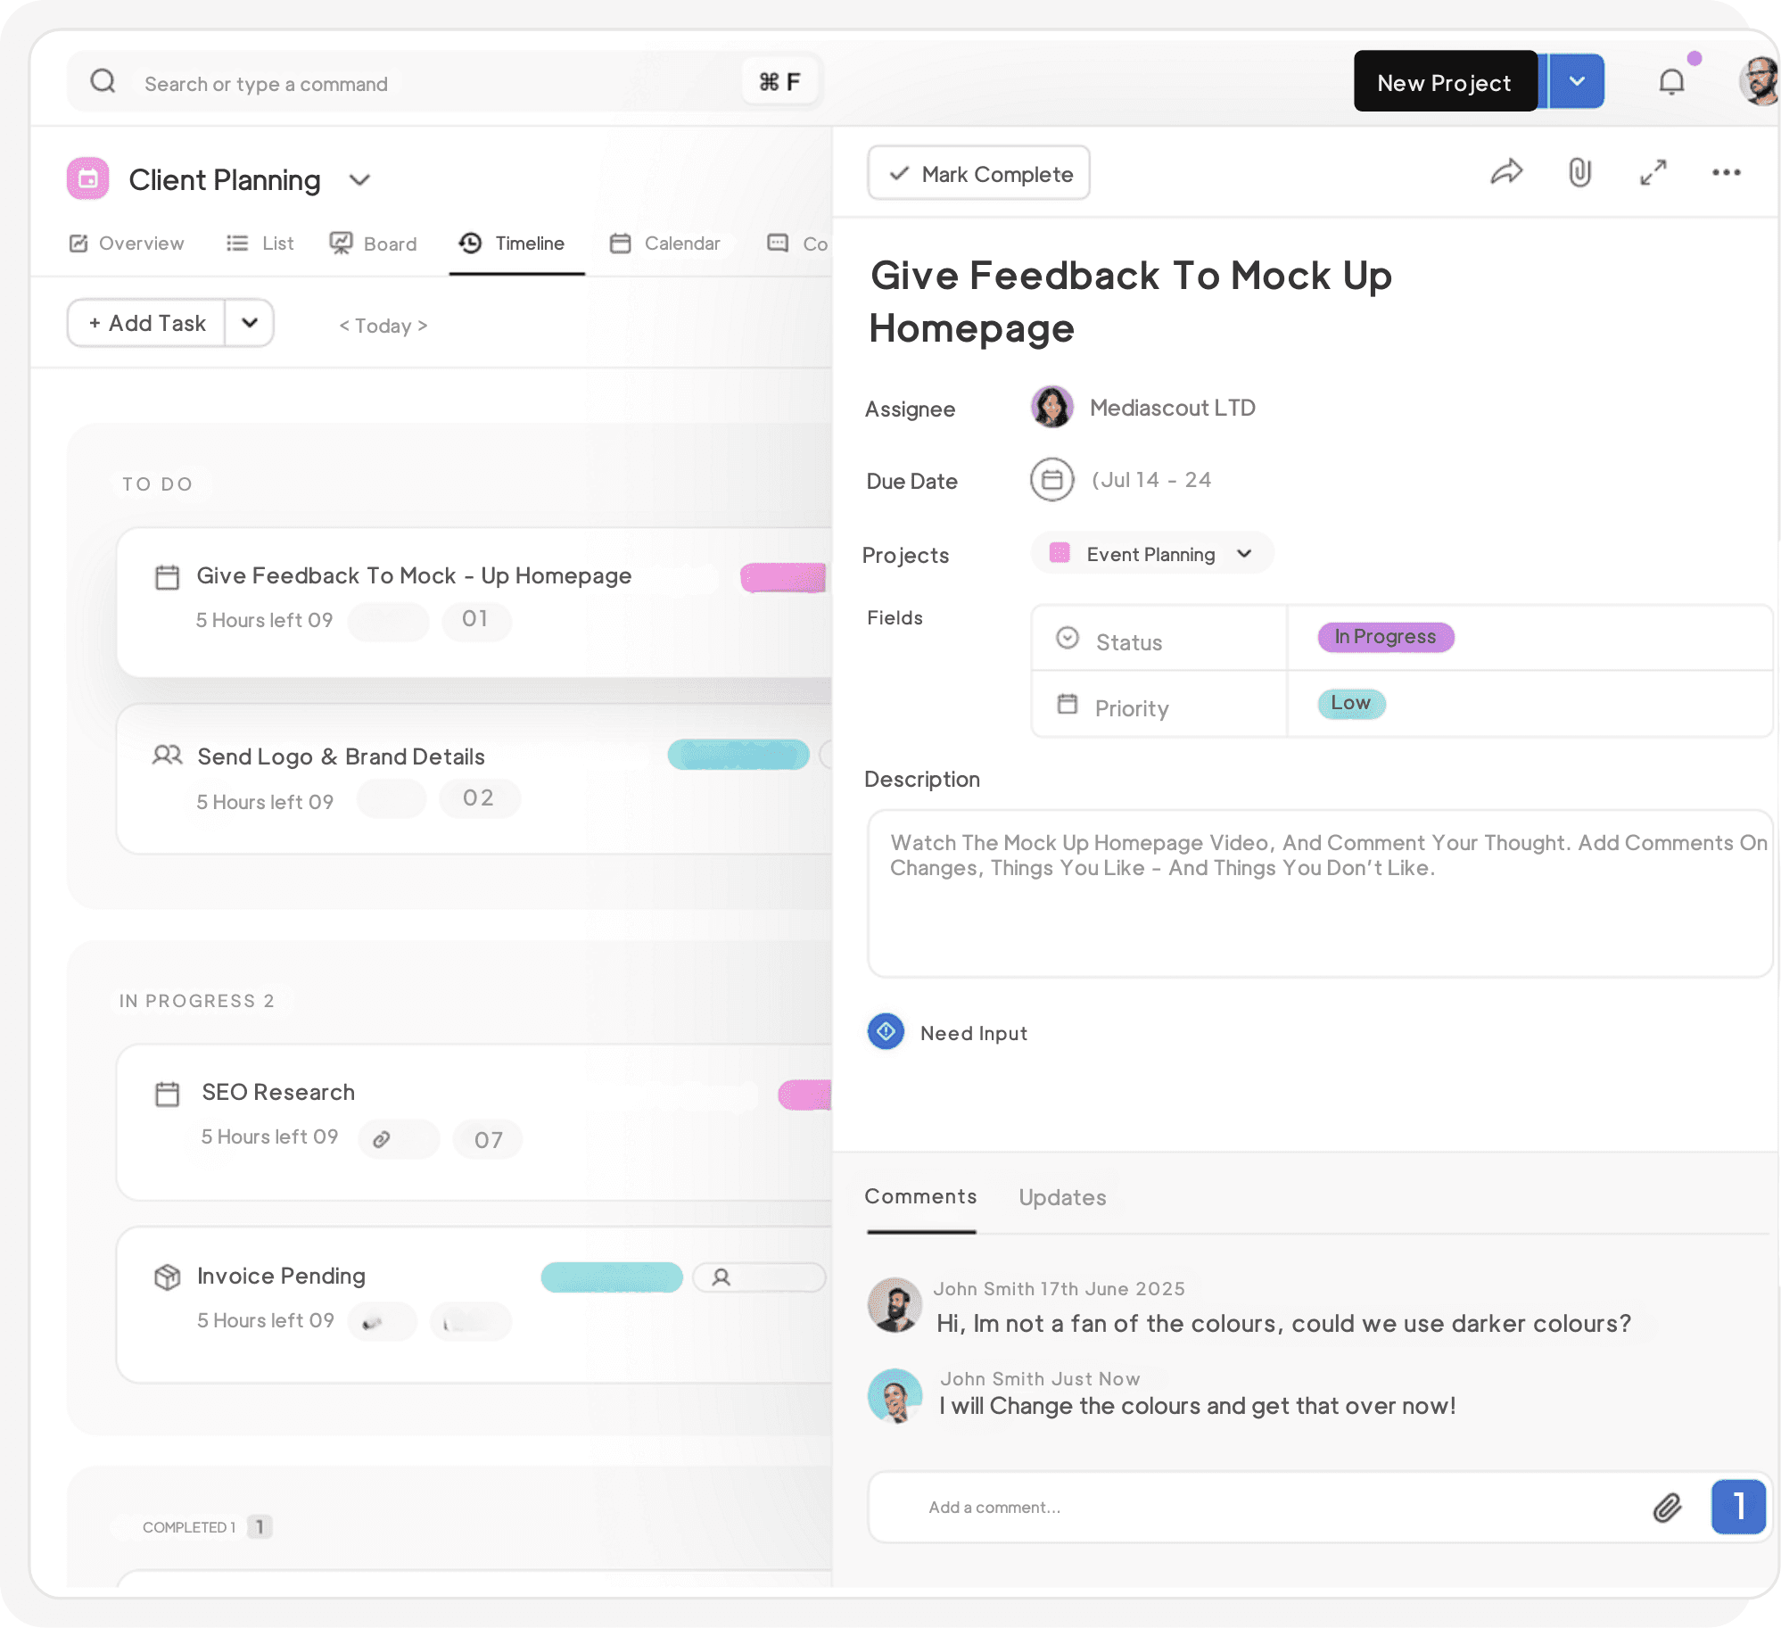Image resolution: width=1781 pixels, height=1628 pixels.
Task: Click the Mediascout LTD assignee avatar
Action: point(1052,408)
